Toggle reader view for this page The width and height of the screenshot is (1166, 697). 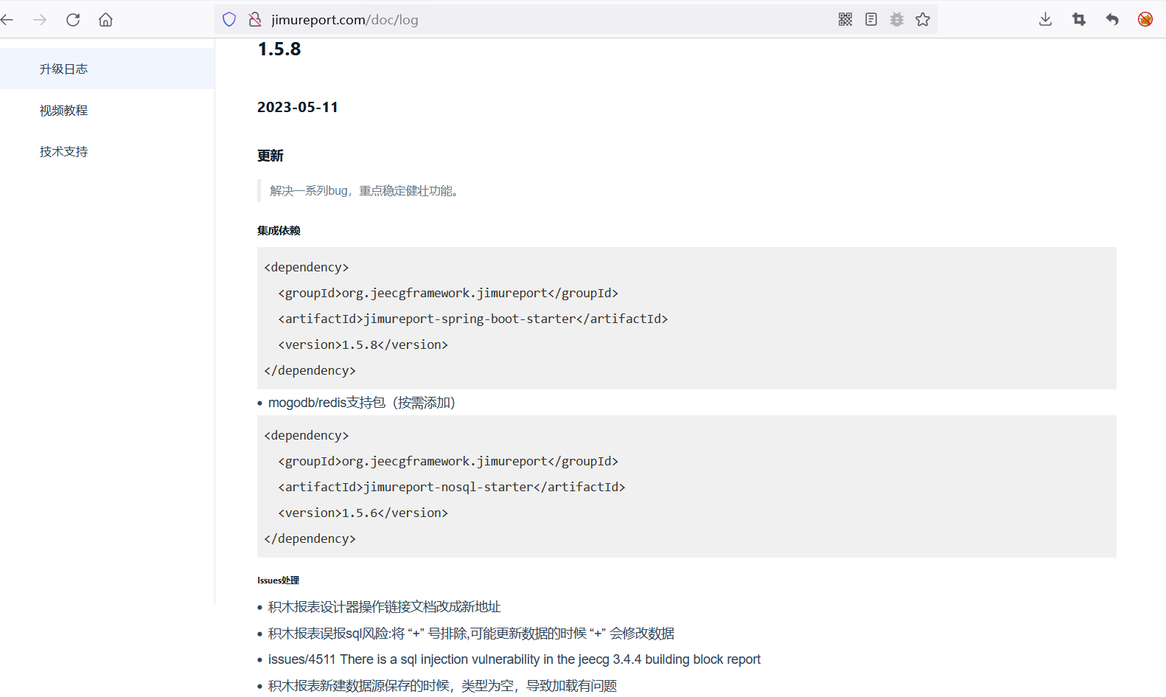pyautogui.click(x=871, y=20)
